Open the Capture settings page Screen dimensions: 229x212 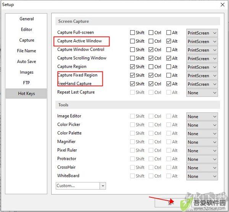pyautogui.click(x=26, y=40)
